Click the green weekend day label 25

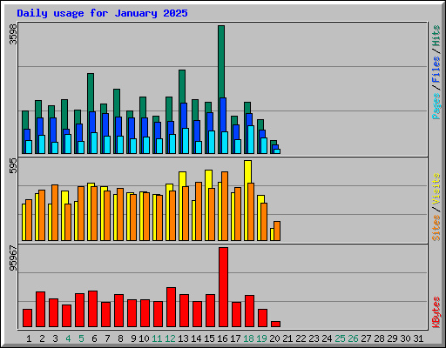point(340,338)
